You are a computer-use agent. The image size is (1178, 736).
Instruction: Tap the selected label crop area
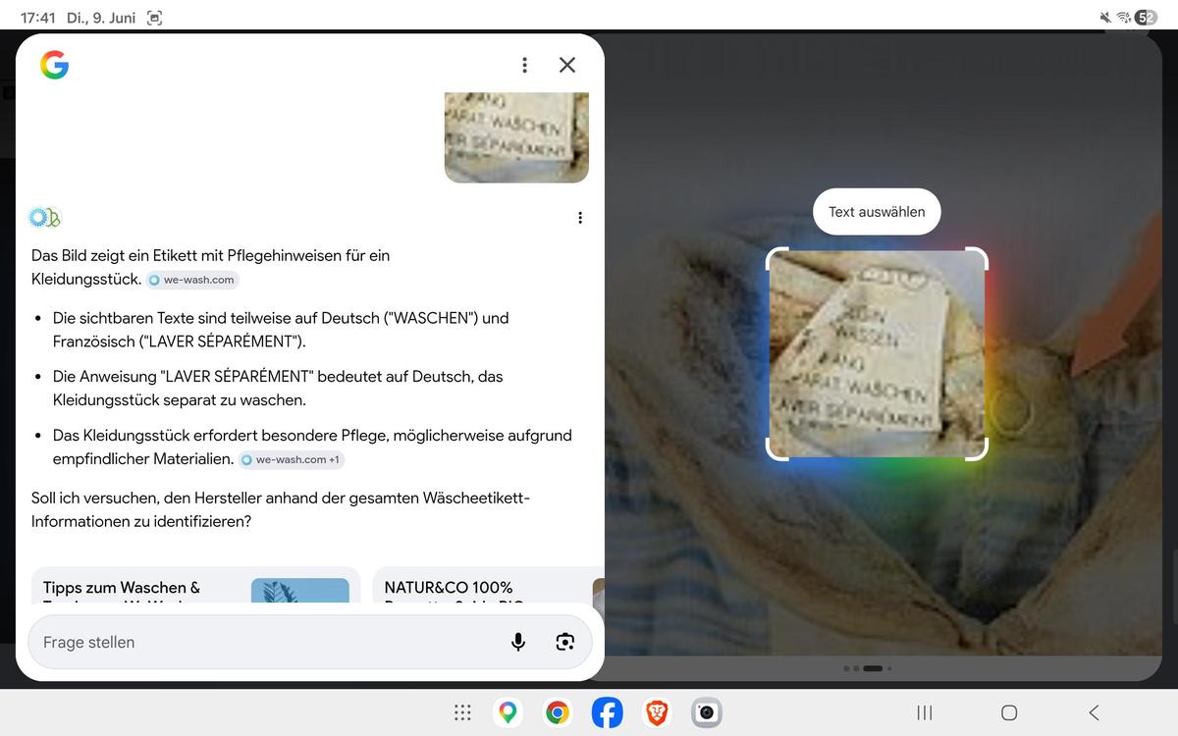pyautogui.click(x=877, y=353)
